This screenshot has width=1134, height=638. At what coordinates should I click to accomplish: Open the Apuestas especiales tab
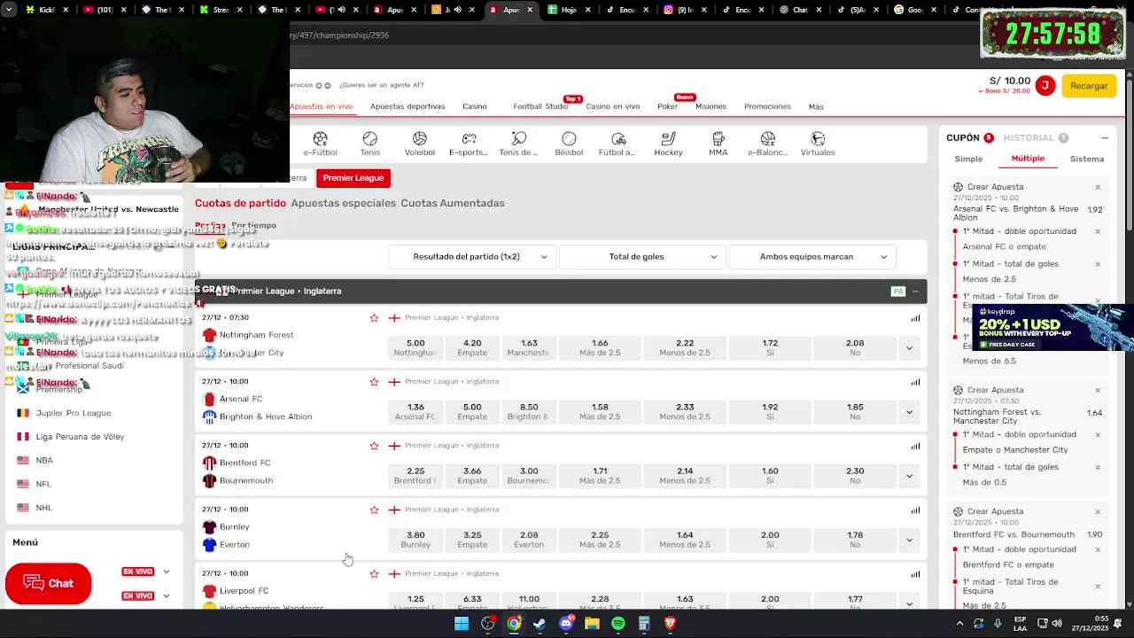(x=344, y=204)
